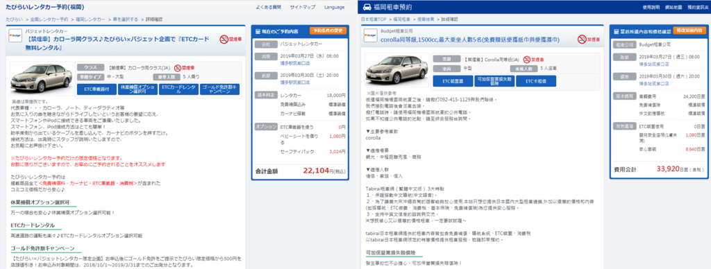Click the orange 修改當前內容 button
The width and height of the screenshot is (711, 269).
point(689,31)
